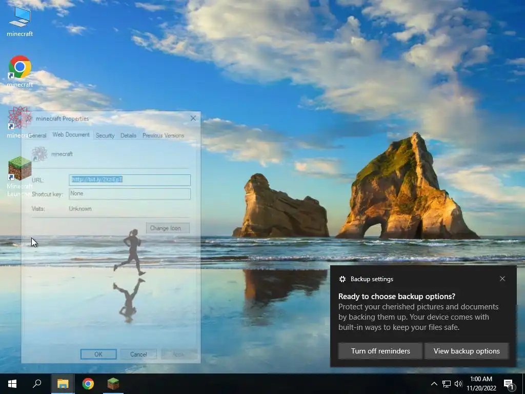Open the Windows Start menu
This screenshot has height=394, width=525.
point(12,384)
